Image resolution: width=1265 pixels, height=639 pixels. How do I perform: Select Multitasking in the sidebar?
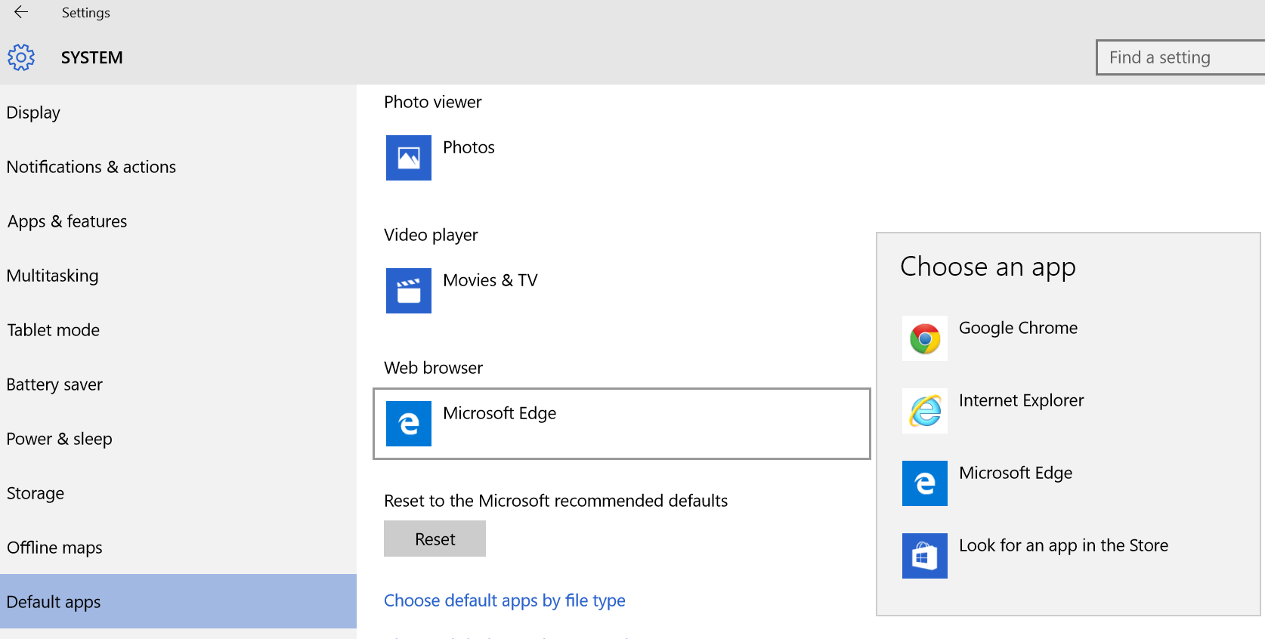coord(178,276)
